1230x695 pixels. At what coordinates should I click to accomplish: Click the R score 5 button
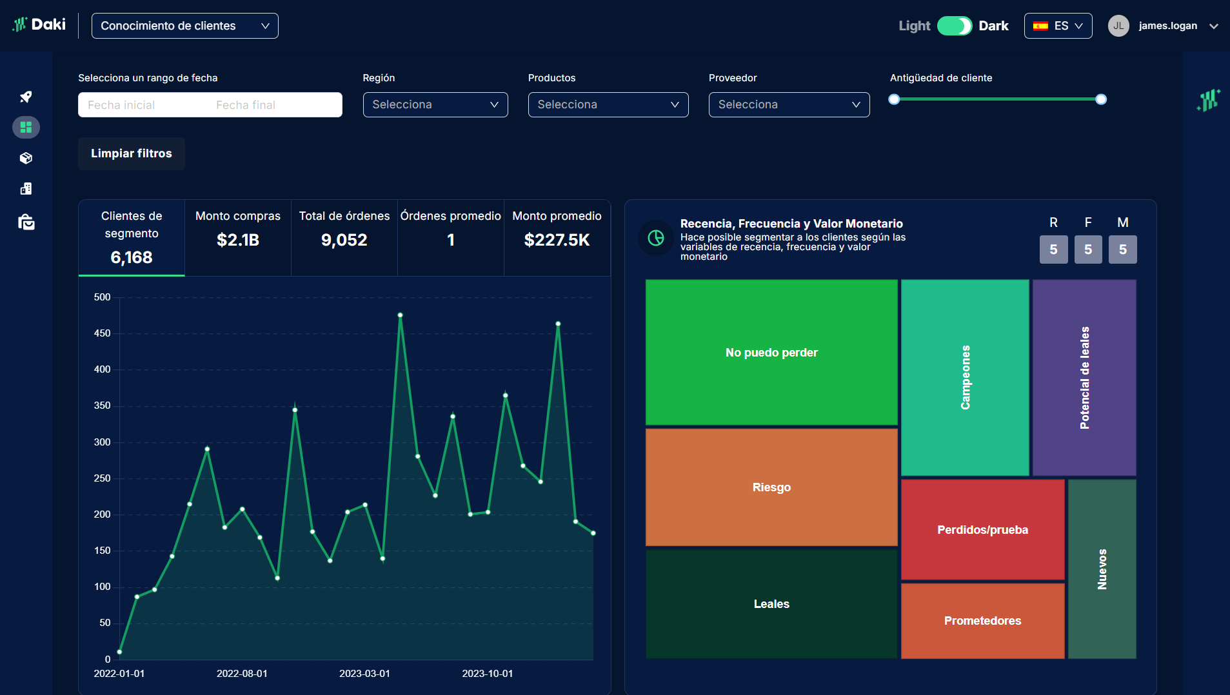[1053, 250]
